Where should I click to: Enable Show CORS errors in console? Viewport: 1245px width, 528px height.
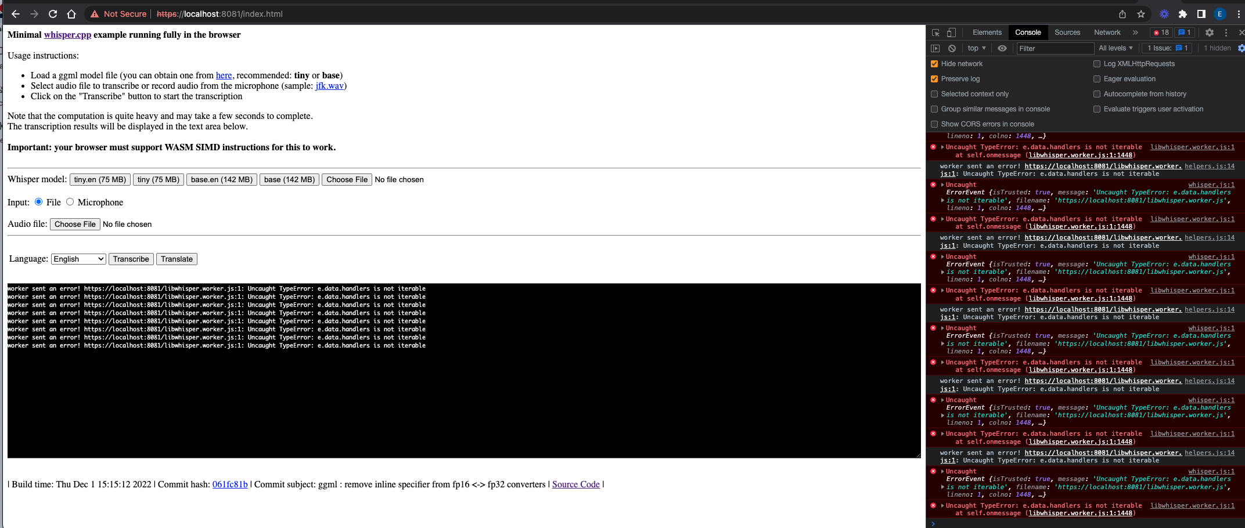[934, 124]
